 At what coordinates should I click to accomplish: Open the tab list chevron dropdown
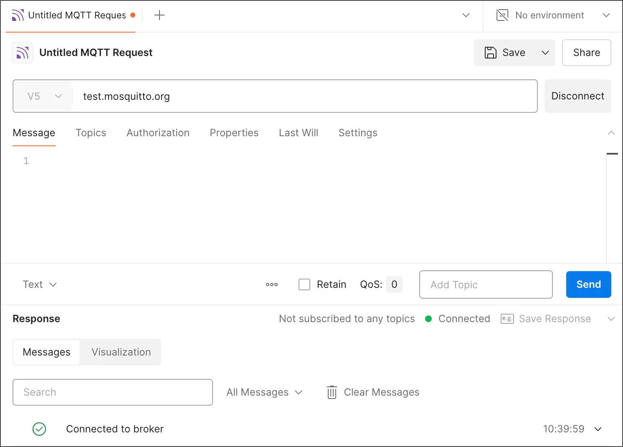(466, 15)
